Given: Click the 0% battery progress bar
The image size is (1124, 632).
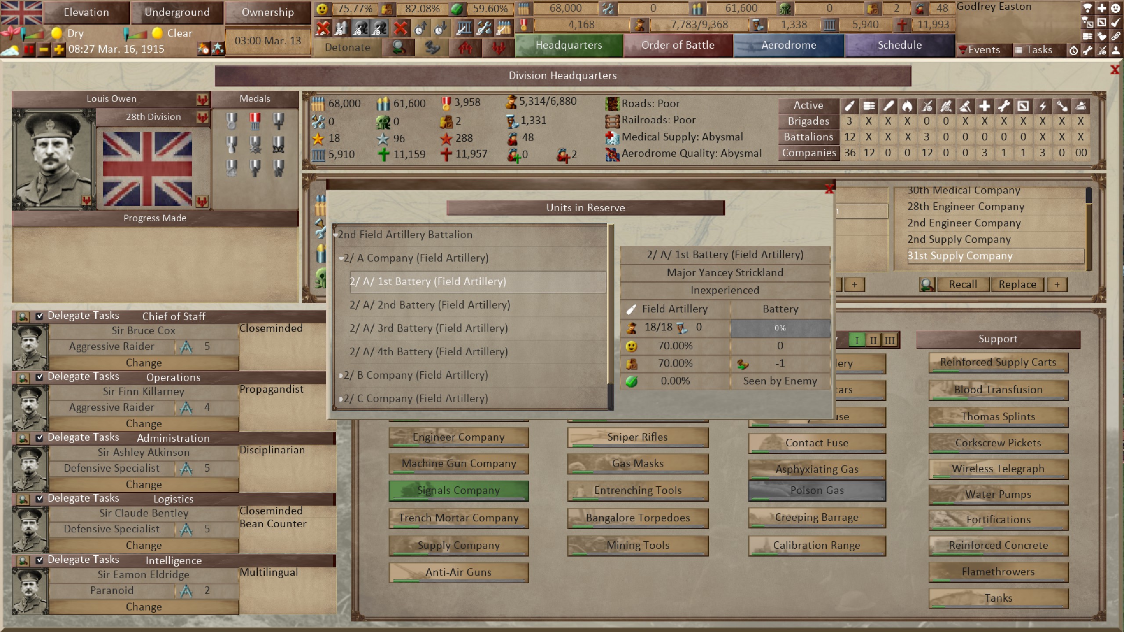Looking at the screenshot, I should click(x=780, y=328).
